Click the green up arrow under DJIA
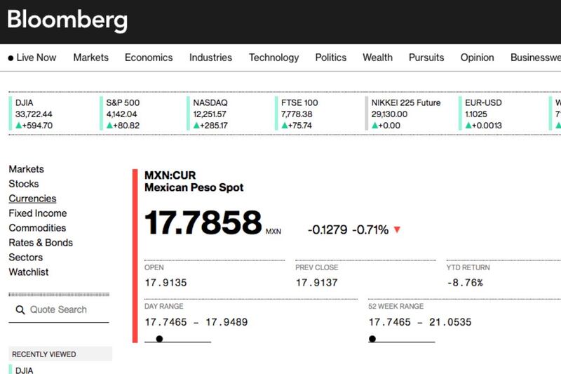Viewport: 561px width, 374px height. click(x=19, y=126)
